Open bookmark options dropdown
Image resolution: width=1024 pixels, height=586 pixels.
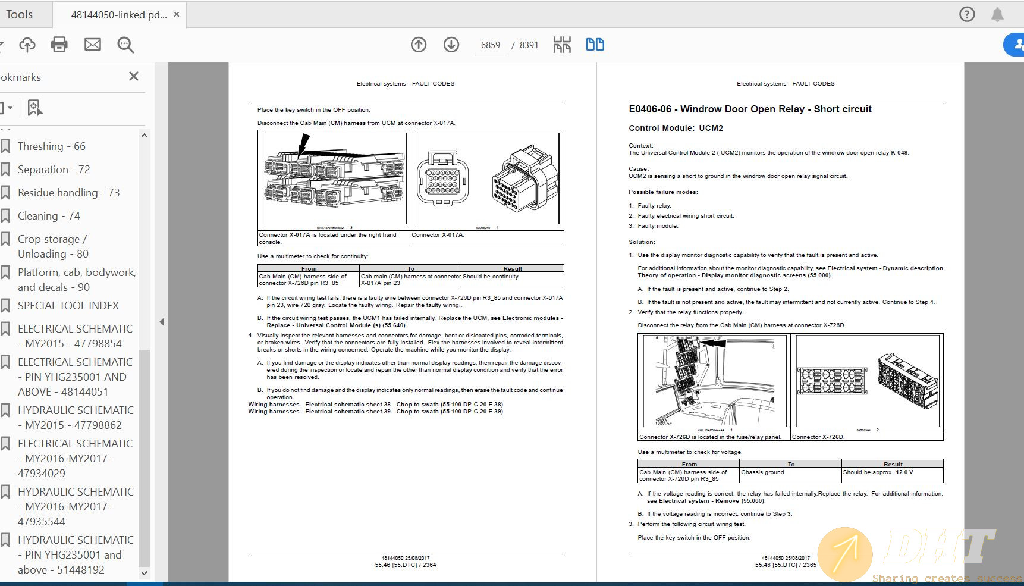(7, 108)
